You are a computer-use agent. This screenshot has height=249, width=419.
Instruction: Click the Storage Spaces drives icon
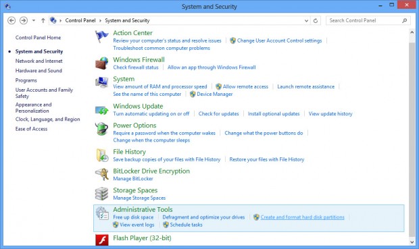[102, 194]
